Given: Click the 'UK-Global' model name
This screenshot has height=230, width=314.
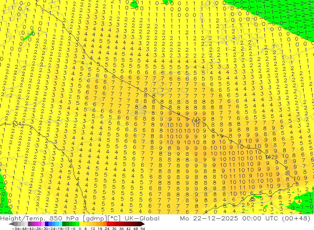Looking at the screenshot, I should [x=142, y=218].
